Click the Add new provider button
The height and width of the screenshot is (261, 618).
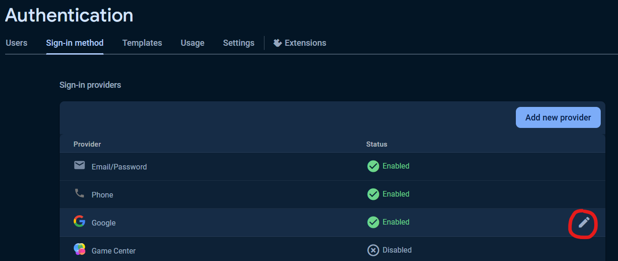[558, 118]
